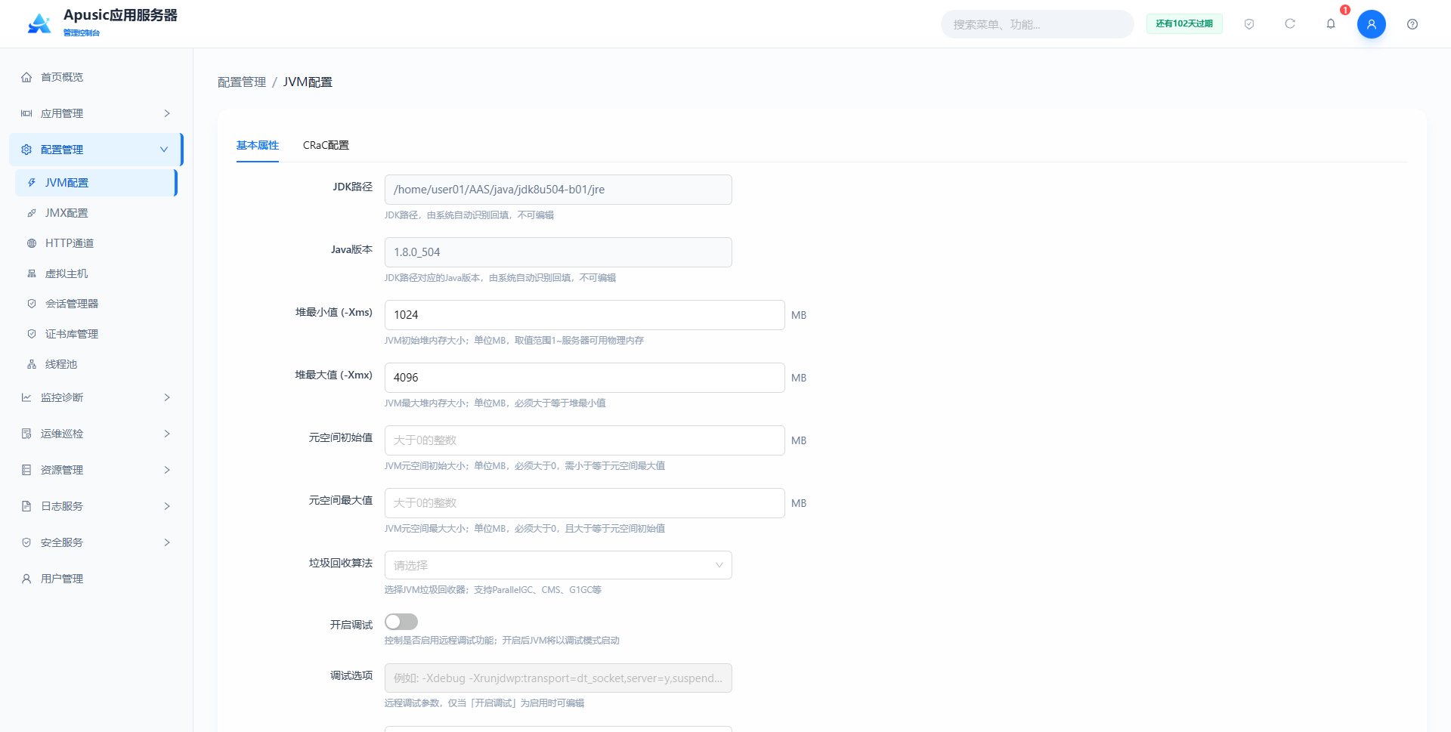
Task: Focus the 搜索菜单 search box
Action: [1037, 24]
